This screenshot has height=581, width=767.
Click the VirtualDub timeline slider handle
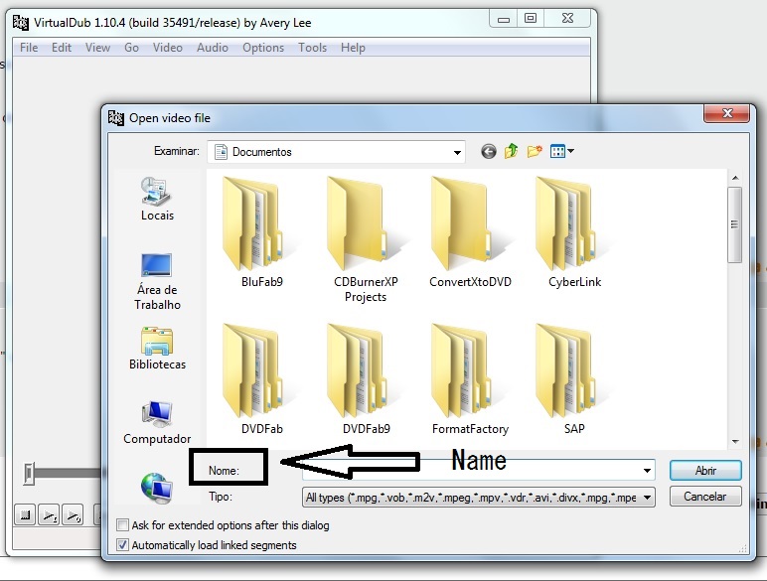pos(29,474)
